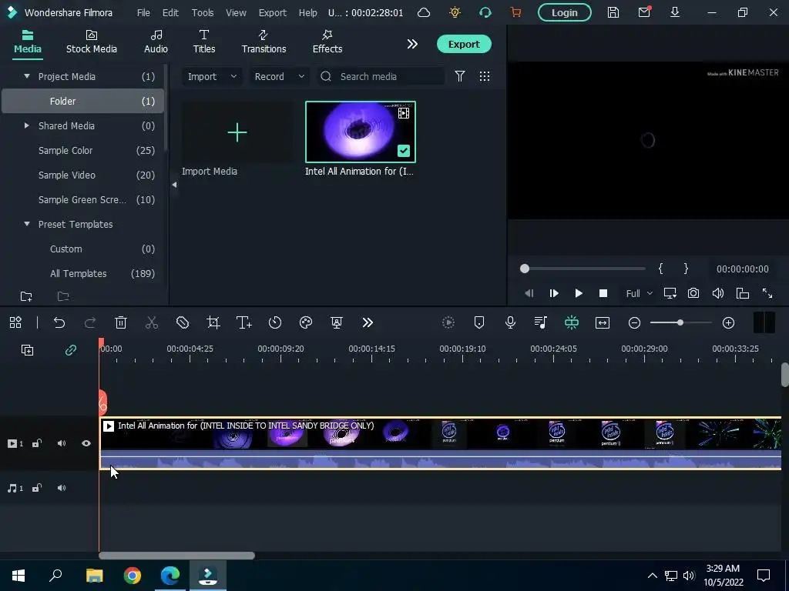Click the render preview icon
This screenshot has height=591, width=789.
pos(448,322)
